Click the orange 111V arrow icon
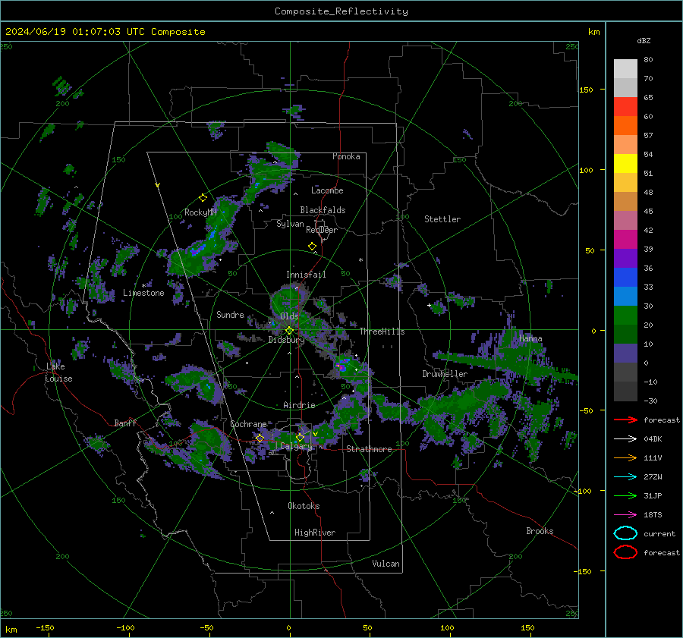The height and width of the screenshot is (638, 683). (625, 457)
